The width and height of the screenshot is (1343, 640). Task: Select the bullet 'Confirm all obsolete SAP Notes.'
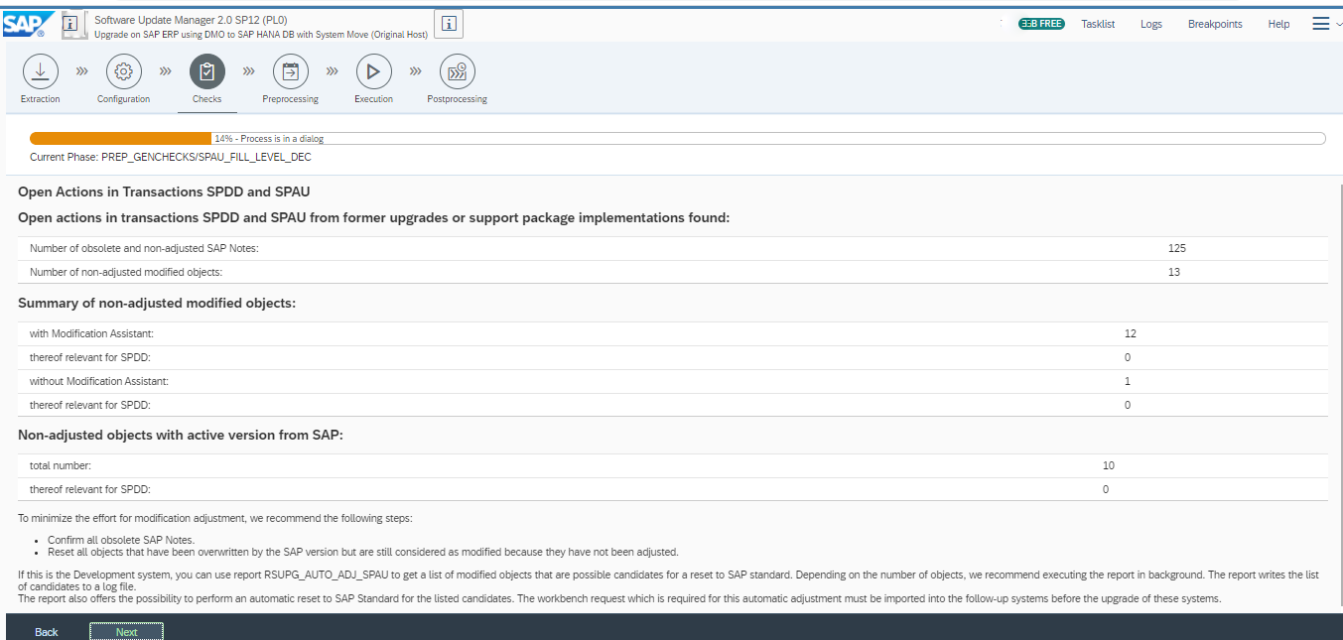121,540
